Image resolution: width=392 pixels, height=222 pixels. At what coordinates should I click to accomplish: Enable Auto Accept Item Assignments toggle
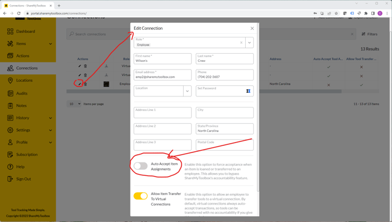pos(140,166)
